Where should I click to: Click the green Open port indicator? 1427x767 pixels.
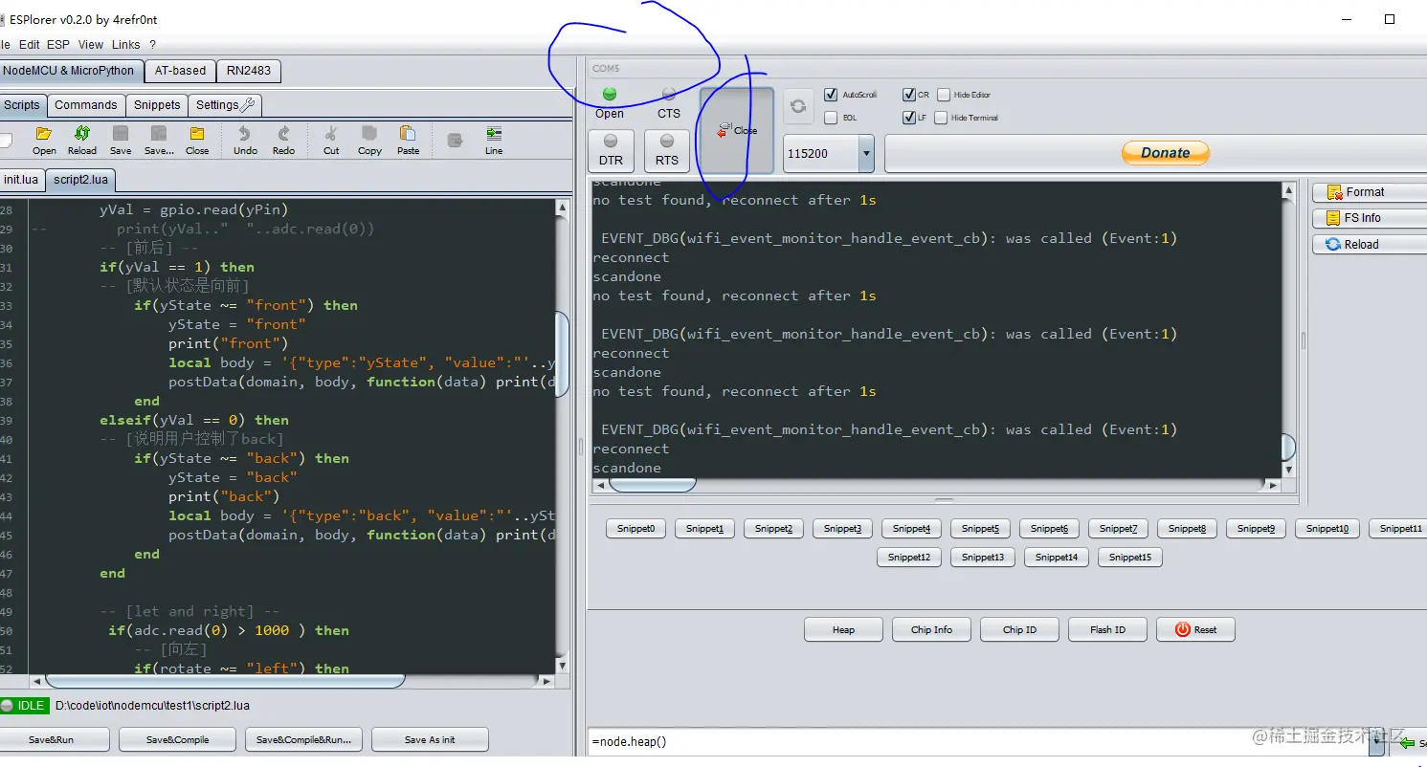point(610,102)
